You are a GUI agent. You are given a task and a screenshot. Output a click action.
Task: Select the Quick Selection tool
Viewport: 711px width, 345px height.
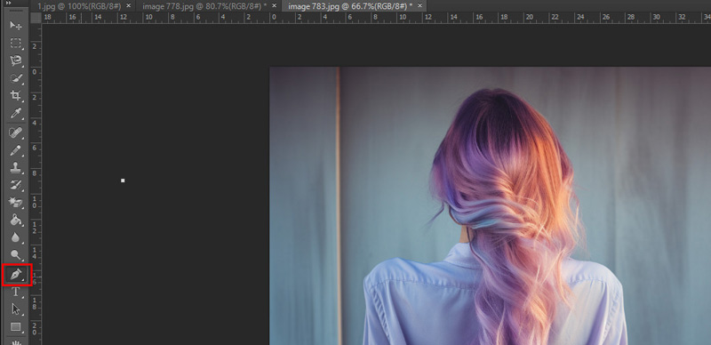[16, 78]
